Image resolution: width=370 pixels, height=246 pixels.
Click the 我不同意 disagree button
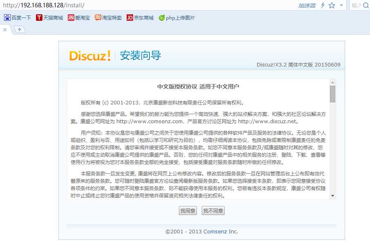[x=213, y=211]
